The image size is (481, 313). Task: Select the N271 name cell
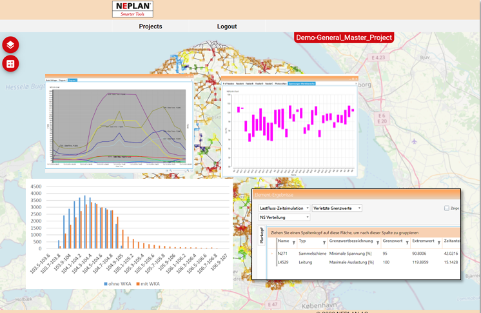click(282, 254)
